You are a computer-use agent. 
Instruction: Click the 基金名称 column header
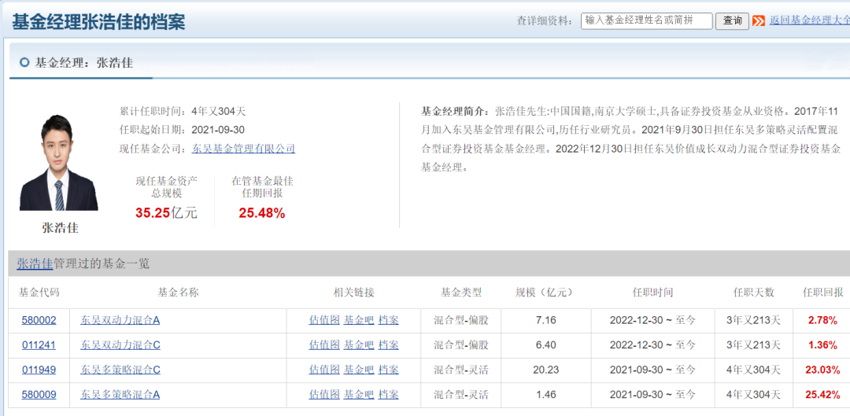[179, 293]
